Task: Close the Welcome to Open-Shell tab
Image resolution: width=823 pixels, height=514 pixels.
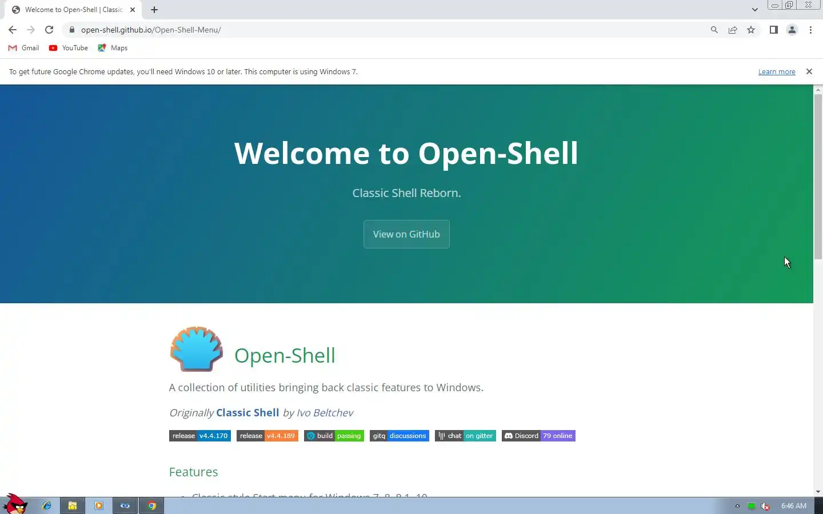Action: (133, 10)
